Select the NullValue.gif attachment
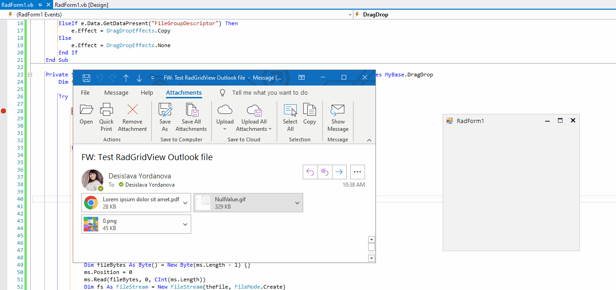The height and width of the screenshot is (290, 616). pyautogui.click(x=248, y=203)
